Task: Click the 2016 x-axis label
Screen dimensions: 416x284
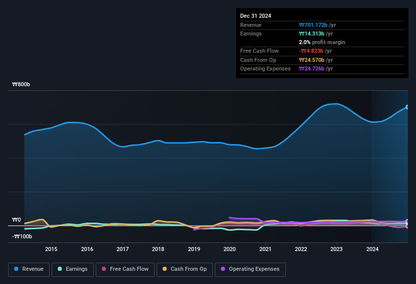Action: point(87,249)
